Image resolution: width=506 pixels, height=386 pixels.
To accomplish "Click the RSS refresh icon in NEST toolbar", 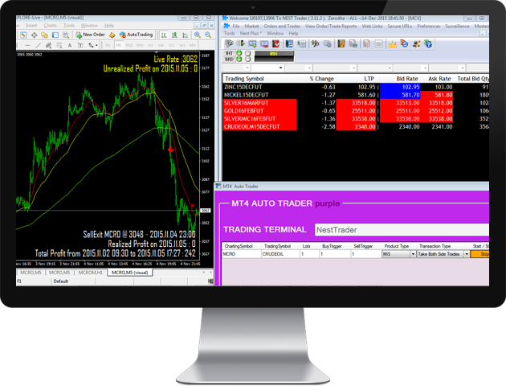I will 404,43.
